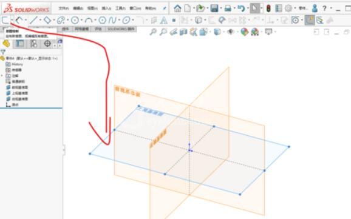
Task: Click the Undo arrow icon
Action: 241,8
